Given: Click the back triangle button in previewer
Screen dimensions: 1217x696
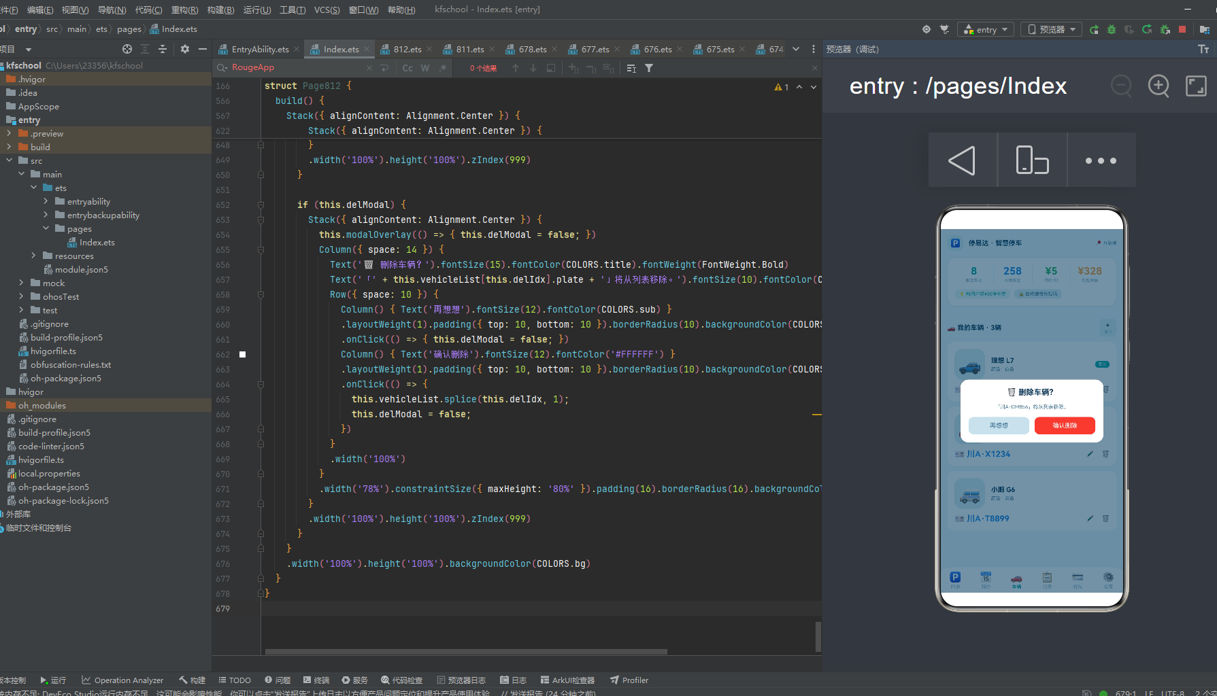Looking at the screenshot, I should pos(963,160).
